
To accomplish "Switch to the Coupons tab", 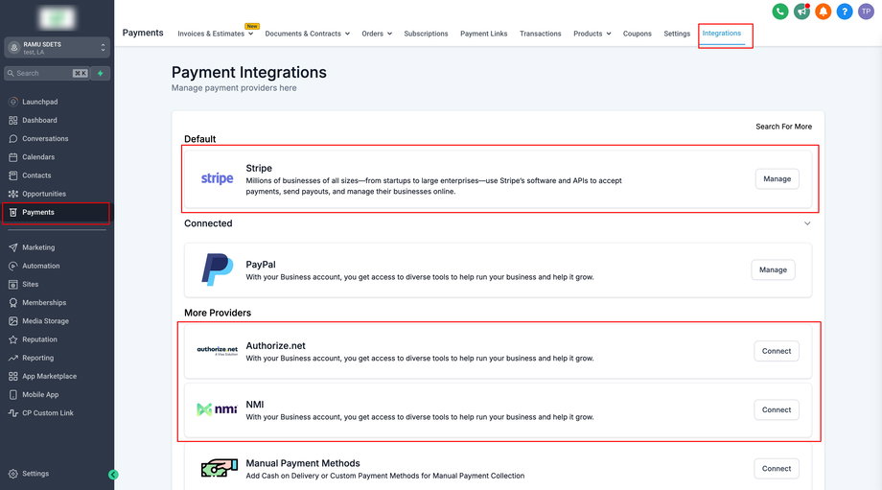I will tap(637, 34).
